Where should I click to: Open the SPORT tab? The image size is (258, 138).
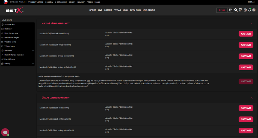point(93,10)
